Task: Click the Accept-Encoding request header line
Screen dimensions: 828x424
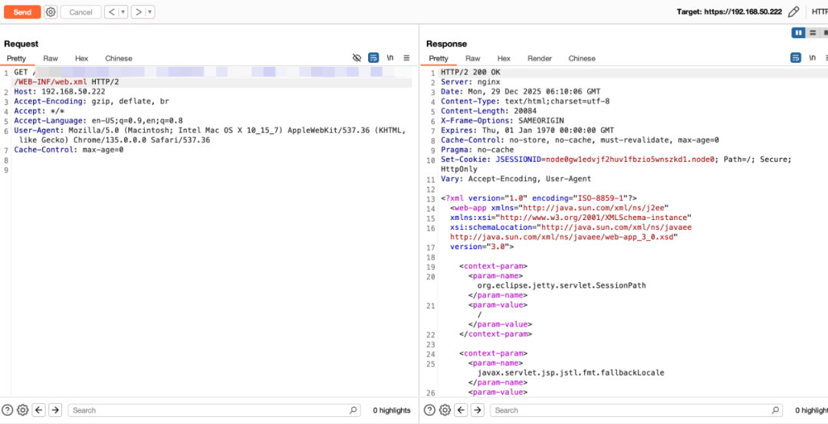Action: pyautogui.click(x=91, y=101)
